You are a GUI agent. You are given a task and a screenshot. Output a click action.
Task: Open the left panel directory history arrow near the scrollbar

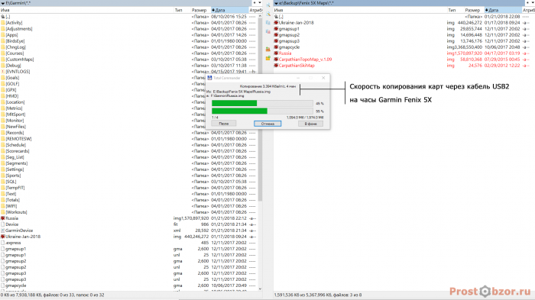coord(260,3)
